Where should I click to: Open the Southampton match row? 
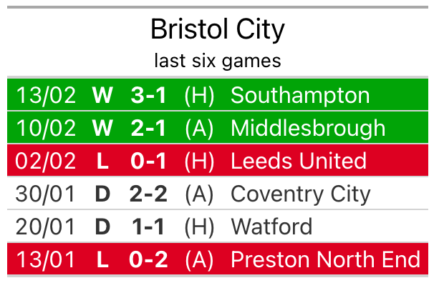(x=218, y=95)
